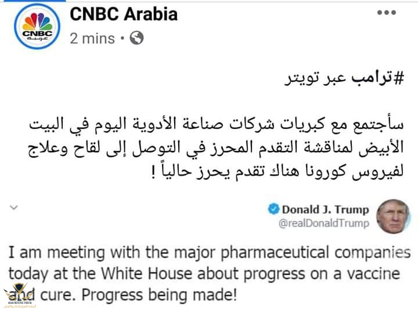Click the "2 mins" post timestamp

click(x=92, y=39)
